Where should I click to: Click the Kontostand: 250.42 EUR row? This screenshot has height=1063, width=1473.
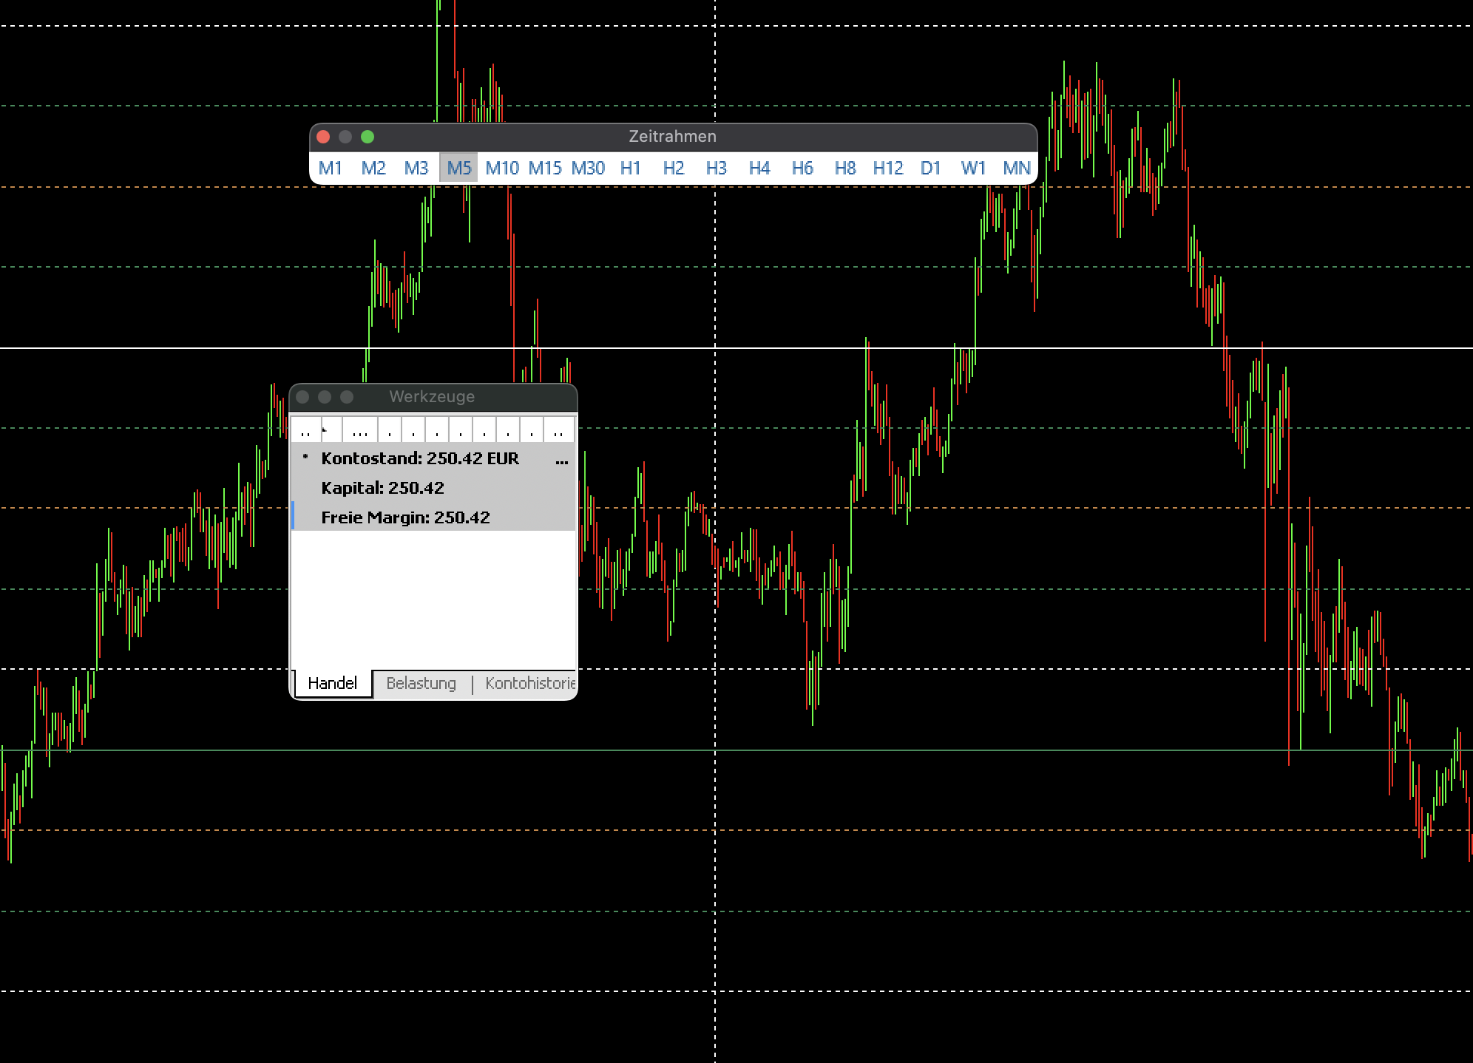[433, 458]
